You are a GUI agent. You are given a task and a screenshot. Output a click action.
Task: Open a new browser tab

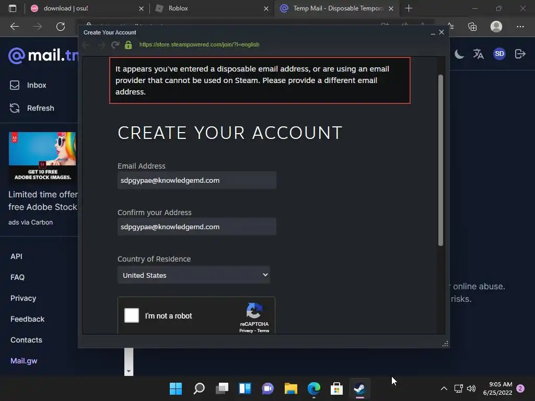click(409, 8)
